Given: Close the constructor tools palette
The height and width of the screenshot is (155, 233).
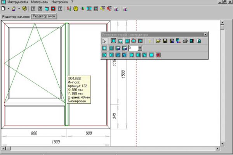Looking at the screenshot, I should (x=205, y=34).
